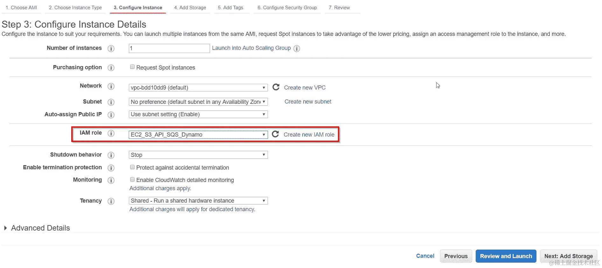
Task: Click info icon next to Shutdown behavior
Action: 111,155
